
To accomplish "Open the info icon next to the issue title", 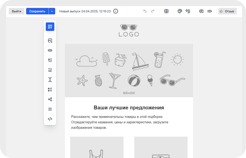I will pos(116,11).
